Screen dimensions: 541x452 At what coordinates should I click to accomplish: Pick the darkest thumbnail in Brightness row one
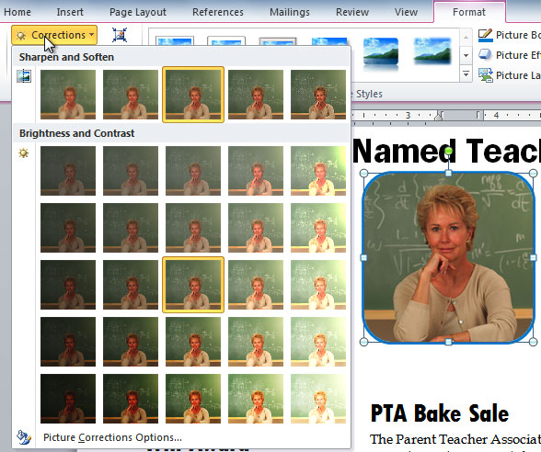point(68,171)
